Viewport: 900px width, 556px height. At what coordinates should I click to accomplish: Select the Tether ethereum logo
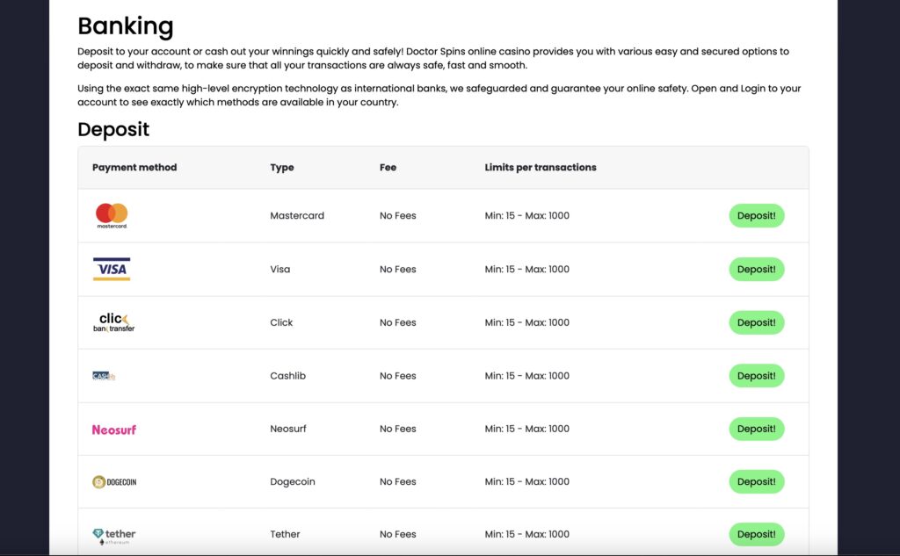(114, 535)
